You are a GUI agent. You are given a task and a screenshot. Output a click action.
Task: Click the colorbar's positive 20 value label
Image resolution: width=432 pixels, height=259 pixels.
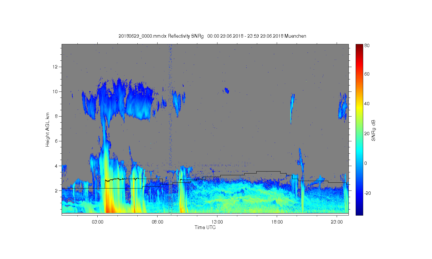pos(367,134)
